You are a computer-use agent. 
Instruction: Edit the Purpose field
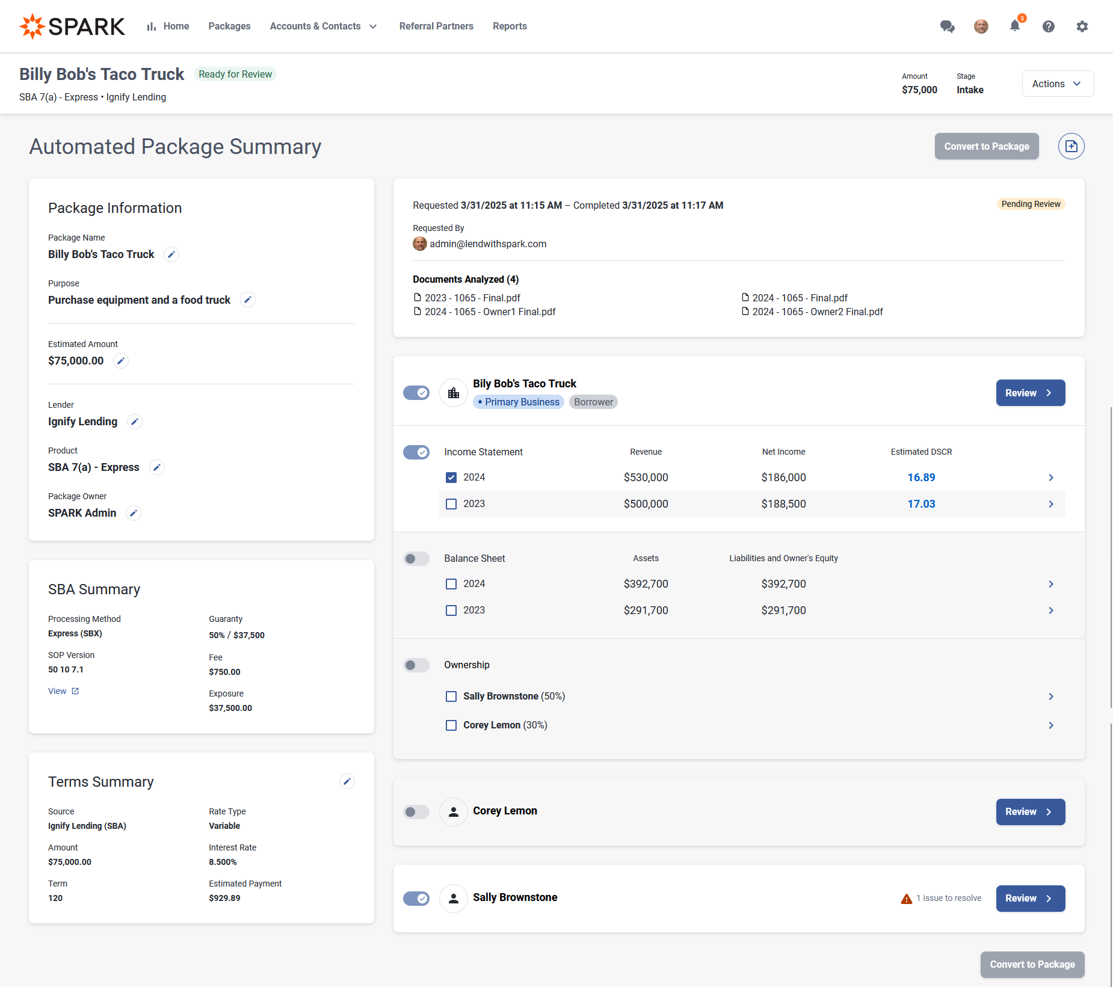[x=248, y=300]
